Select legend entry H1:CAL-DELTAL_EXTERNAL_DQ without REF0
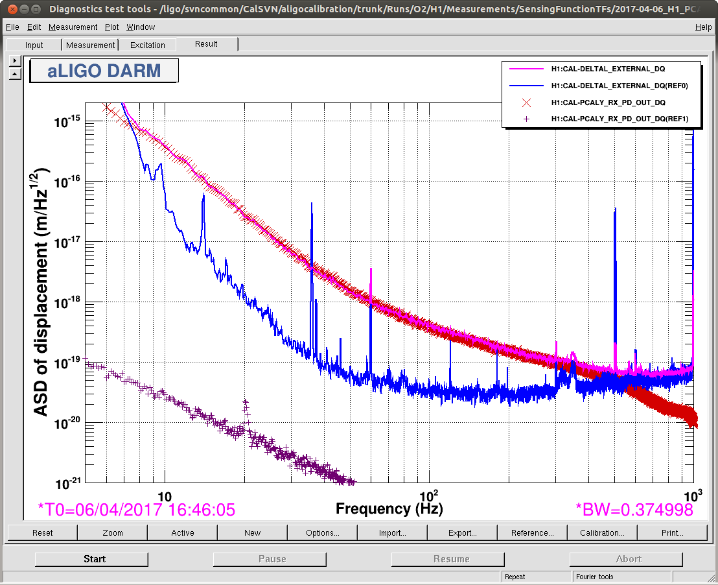The image size is (718, 585). click(608, 69)
